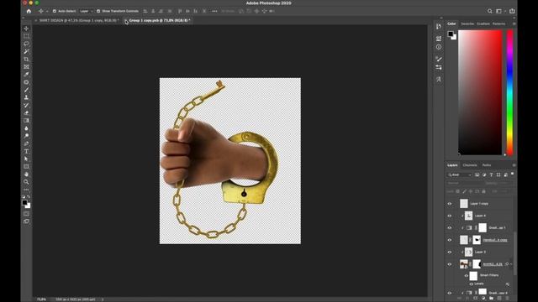Select the Magic Wand tool
Screen dimensions: 538x302
(x=26, y=51)
